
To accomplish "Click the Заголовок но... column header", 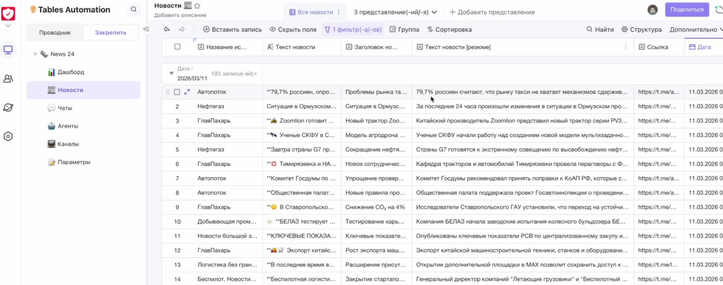I will 376,47.
